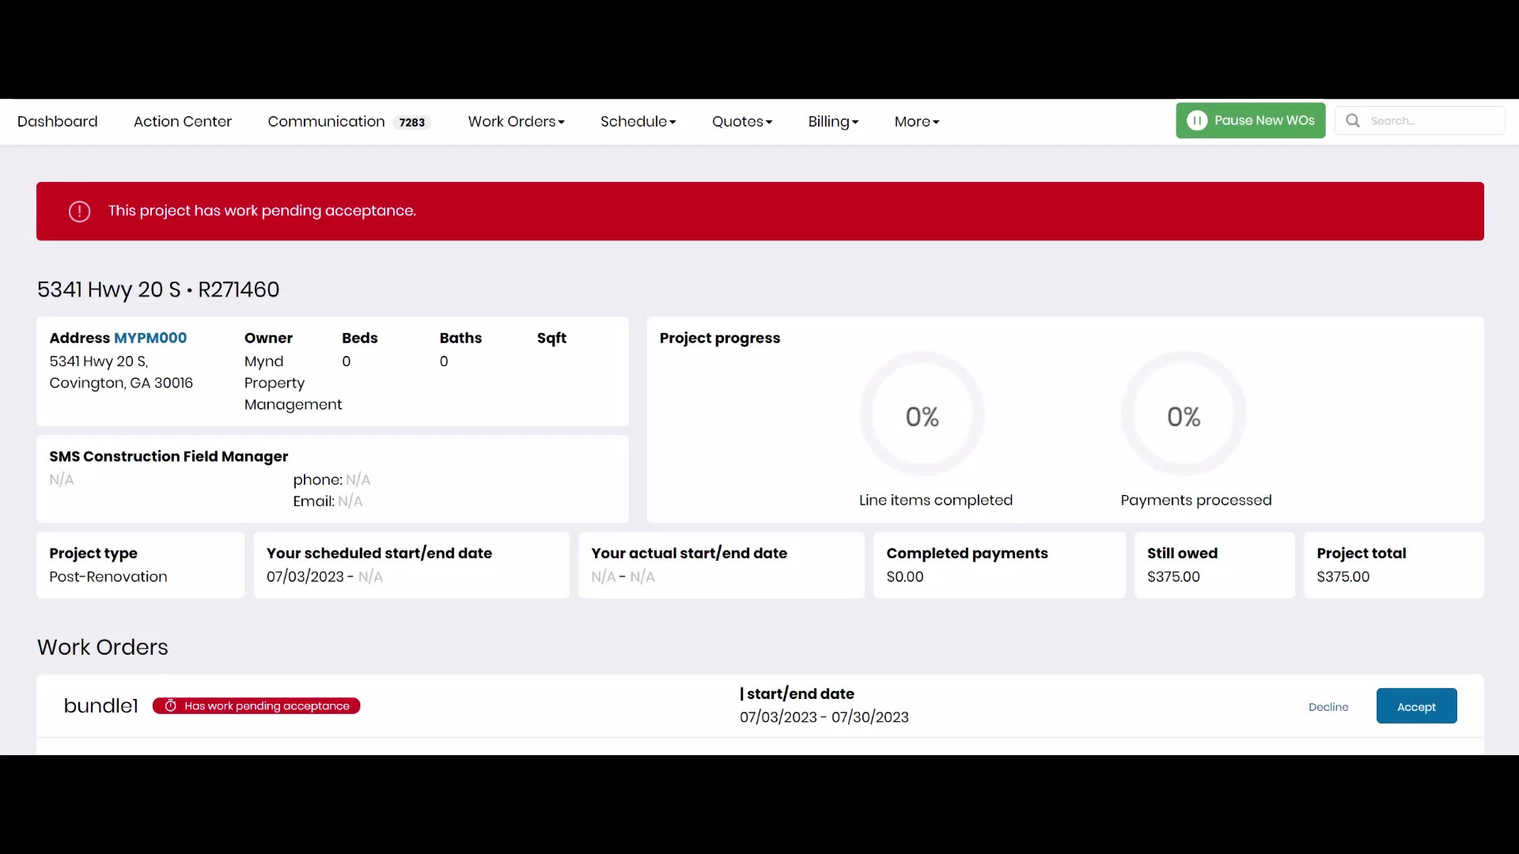
Task: Decline the bundle1 work order
Action: click(1328, 707)
